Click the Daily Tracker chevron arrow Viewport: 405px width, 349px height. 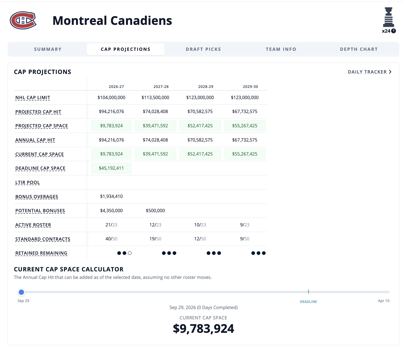390,72
